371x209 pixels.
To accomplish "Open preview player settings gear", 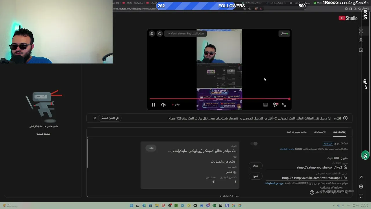I will point(275,105).
